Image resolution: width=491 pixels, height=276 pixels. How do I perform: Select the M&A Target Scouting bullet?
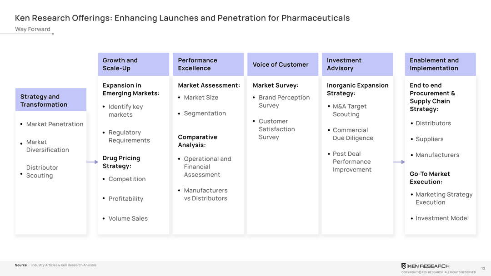click(x=349, y=110)
